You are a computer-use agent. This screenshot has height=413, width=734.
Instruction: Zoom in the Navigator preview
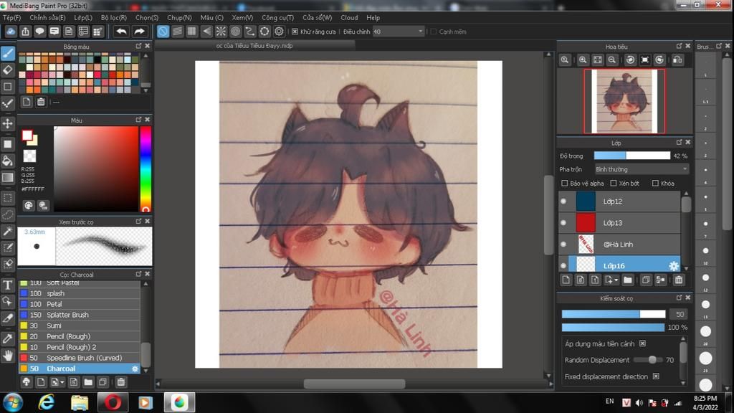pos(583,60)
